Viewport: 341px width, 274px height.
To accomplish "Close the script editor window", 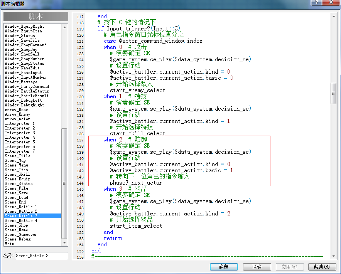I will point(331,2).
